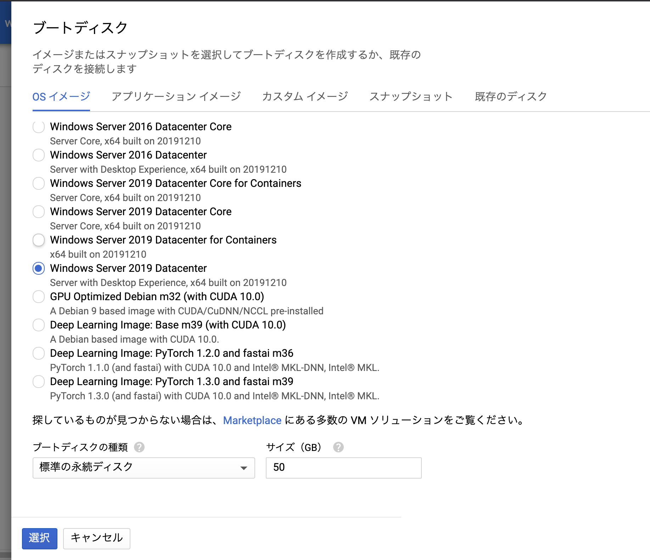Image resolution: width=650 pixels, height=560 pixels.
Task: Select GPU Optimized Debian m32 radio
Action: [x=39, y=297]
